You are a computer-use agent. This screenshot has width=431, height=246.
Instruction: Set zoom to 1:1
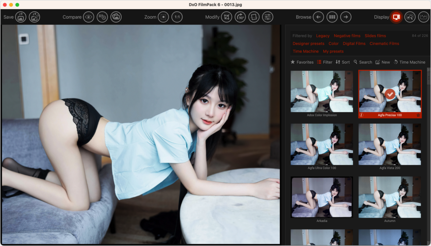coord(177,17)
